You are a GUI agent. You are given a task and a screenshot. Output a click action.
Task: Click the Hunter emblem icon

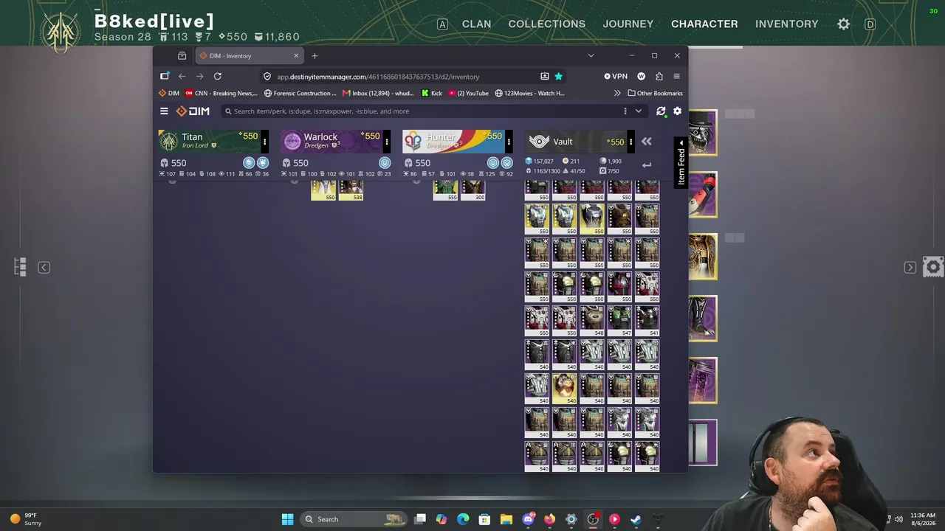pyautogui.click(x=413, y=142)
